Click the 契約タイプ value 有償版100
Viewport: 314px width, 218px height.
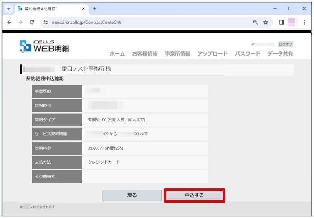pos(116,119)
